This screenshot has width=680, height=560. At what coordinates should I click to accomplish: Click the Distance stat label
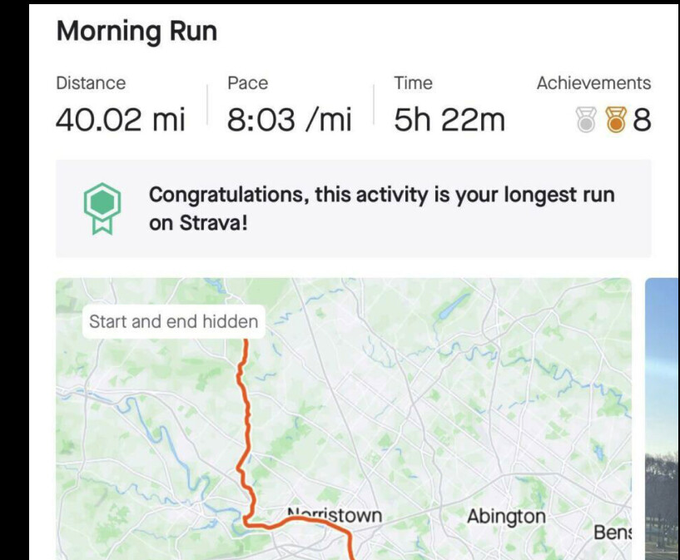click(91, 83)
